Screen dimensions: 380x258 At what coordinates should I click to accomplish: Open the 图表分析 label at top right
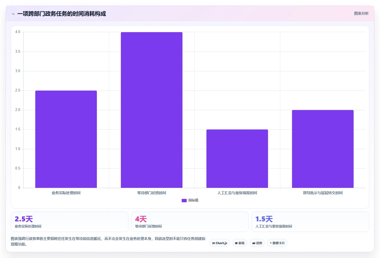click(x=361, y=13)
